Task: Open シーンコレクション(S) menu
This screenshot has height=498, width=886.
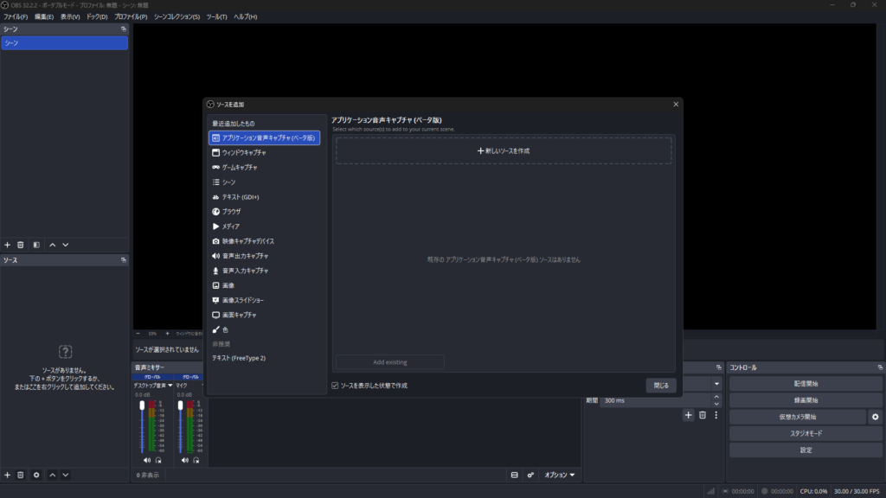Action: click(x=177, y=17)
